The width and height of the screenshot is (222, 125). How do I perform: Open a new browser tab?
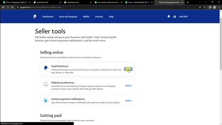188,2
